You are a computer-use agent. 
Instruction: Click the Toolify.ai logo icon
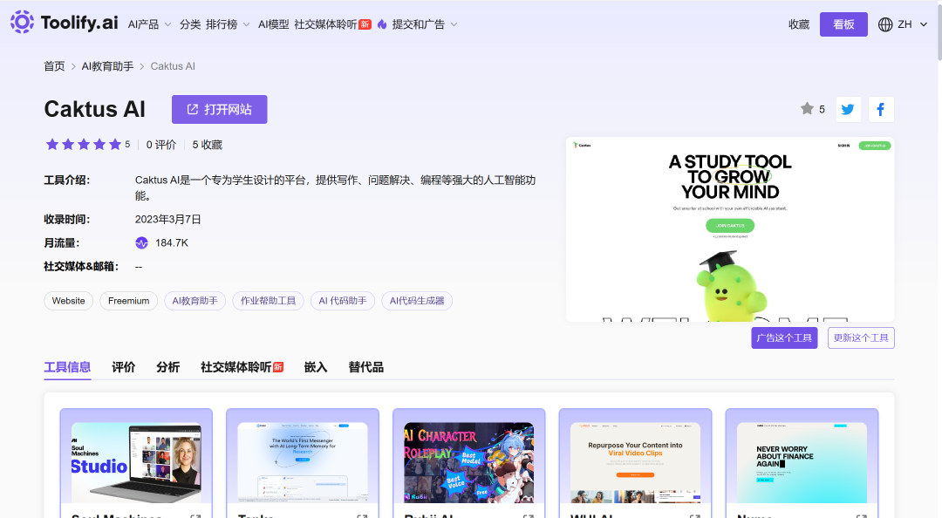click(x=22, y=22)
